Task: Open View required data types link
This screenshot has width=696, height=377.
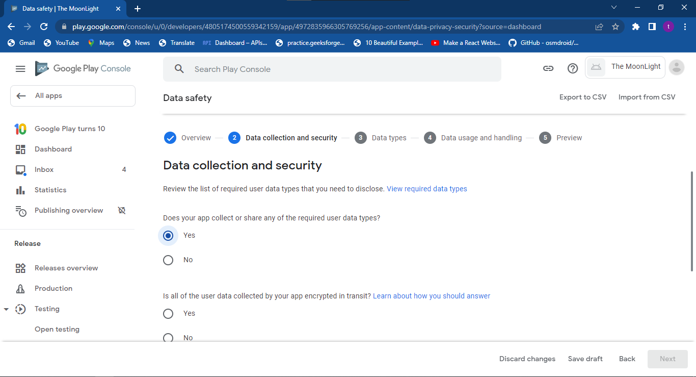Action: (x=427, y=189)
